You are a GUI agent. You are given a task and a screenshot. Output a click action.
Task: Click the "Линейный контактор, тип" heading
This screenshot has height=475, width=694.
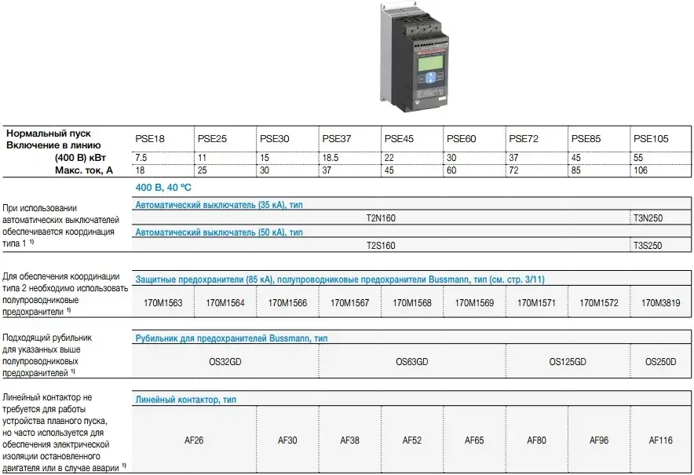click(186, 400)
